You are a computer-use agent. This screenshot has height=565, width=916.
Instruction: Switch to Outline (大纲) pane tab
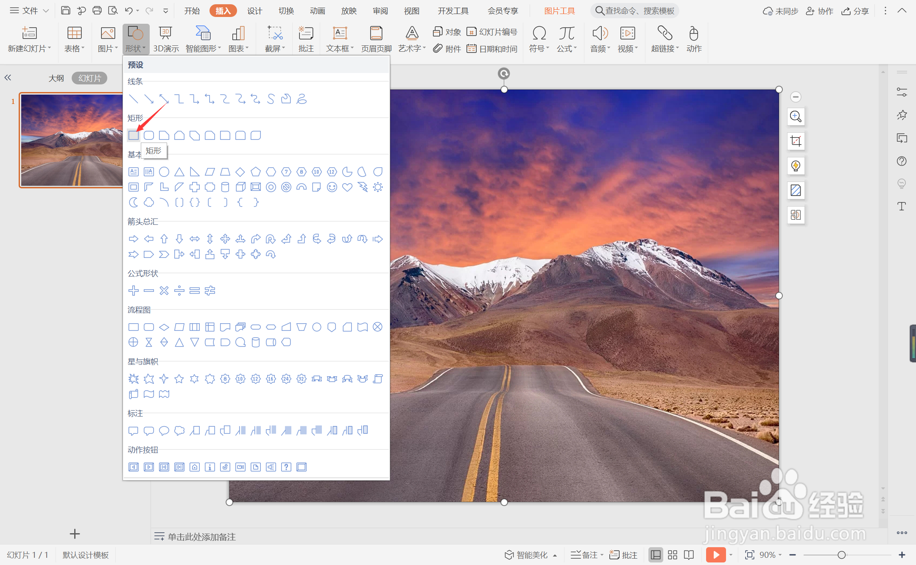(x=56, y=78)
